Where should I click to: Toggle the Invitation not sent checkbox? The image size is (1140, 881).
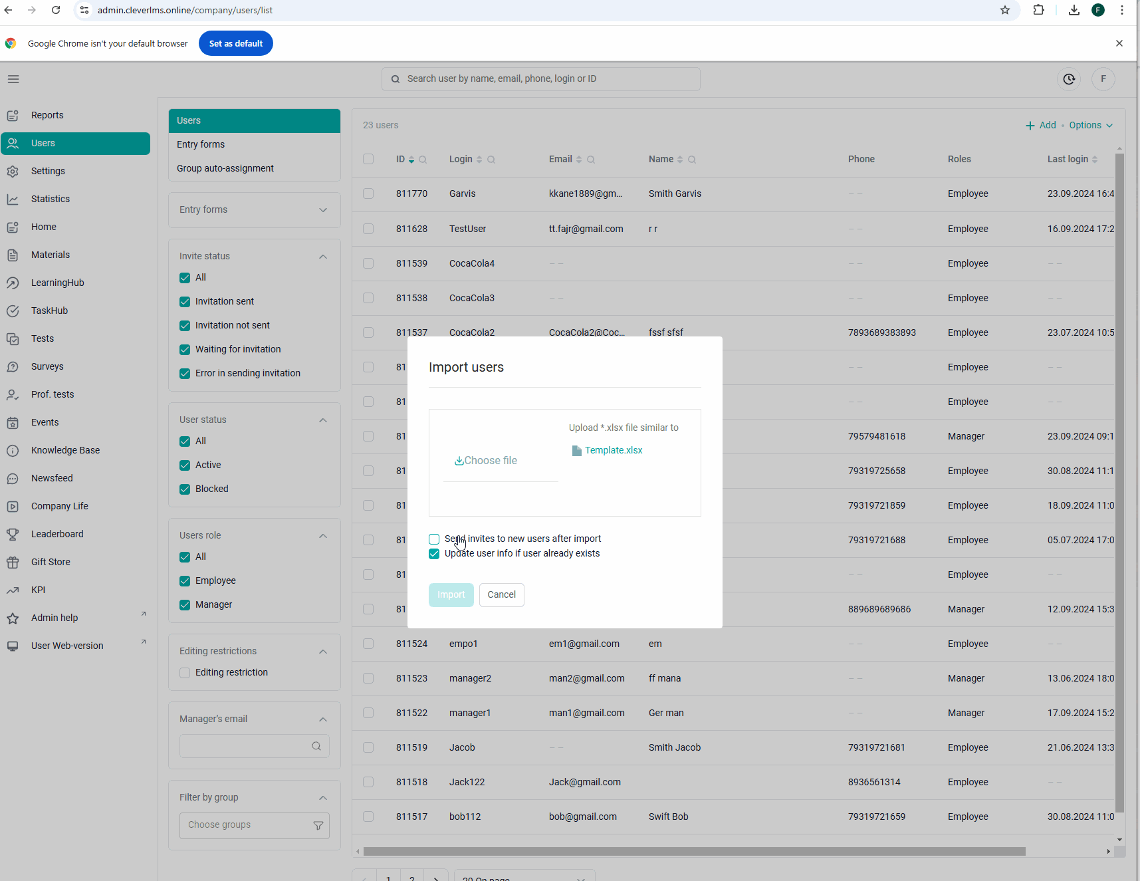185,326
